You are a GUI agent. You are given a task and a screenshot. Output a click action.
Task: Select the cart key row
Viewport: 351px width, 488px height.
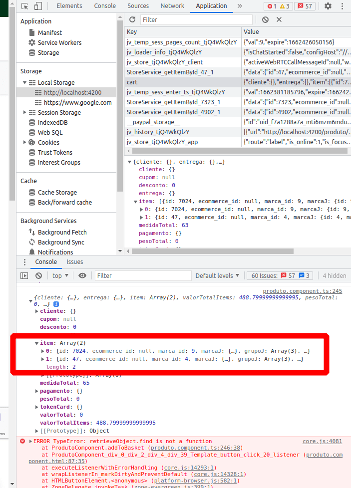(238, 82)
